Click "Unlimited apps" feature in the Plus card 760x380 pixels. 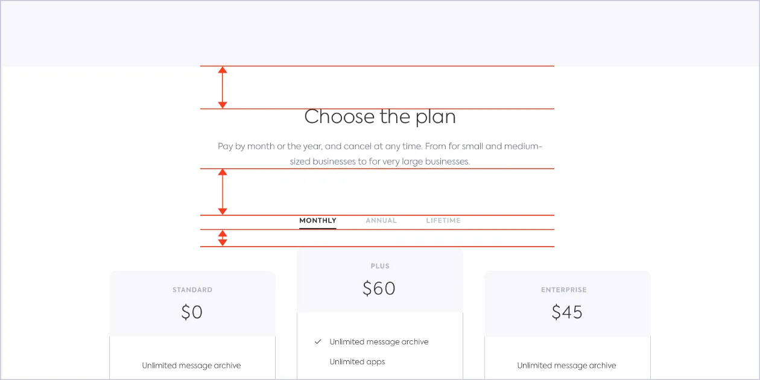(x=357, y=362)
